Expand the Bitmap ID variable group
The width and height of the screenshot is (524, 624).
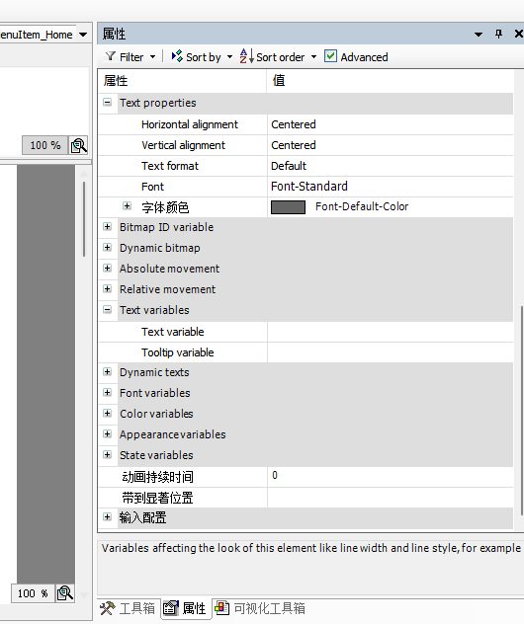pyautogui.click(x=107, y=227)
